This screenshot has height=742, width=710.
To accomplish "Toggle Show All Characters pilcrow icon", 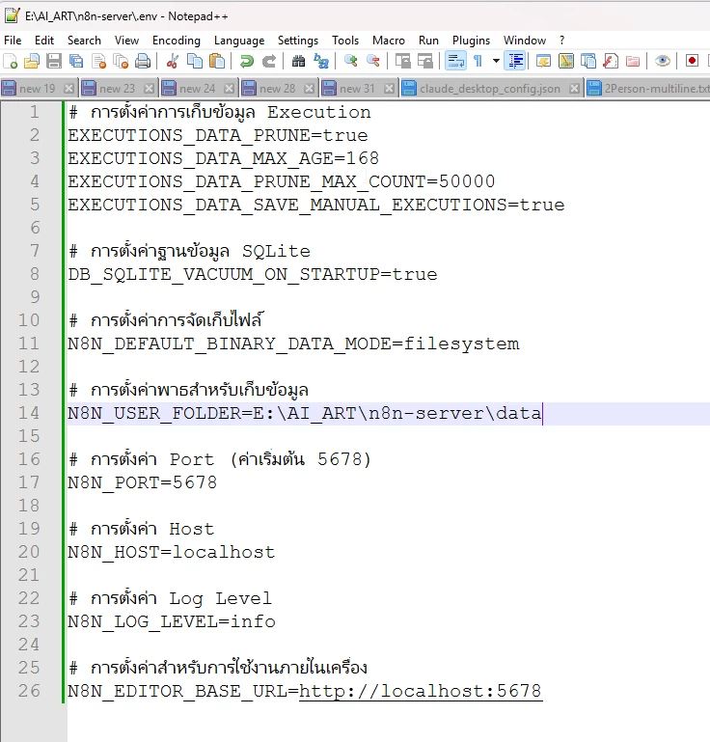I will (x=478, y=61).
